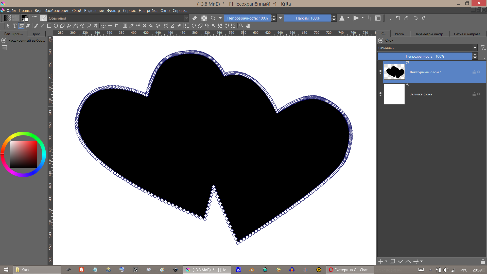Select the Text tool
The width and height of the screenshot is (487, 274).
[x=15, y=26]
